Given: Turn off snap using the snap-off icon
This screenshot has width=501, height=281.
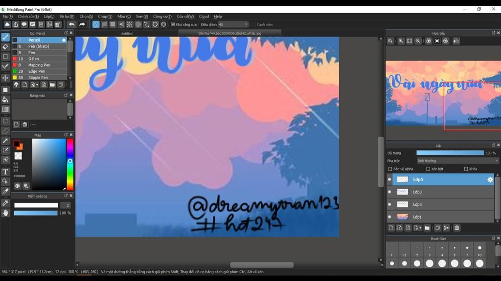Looking at the screenshot, I should pos(96,24).
